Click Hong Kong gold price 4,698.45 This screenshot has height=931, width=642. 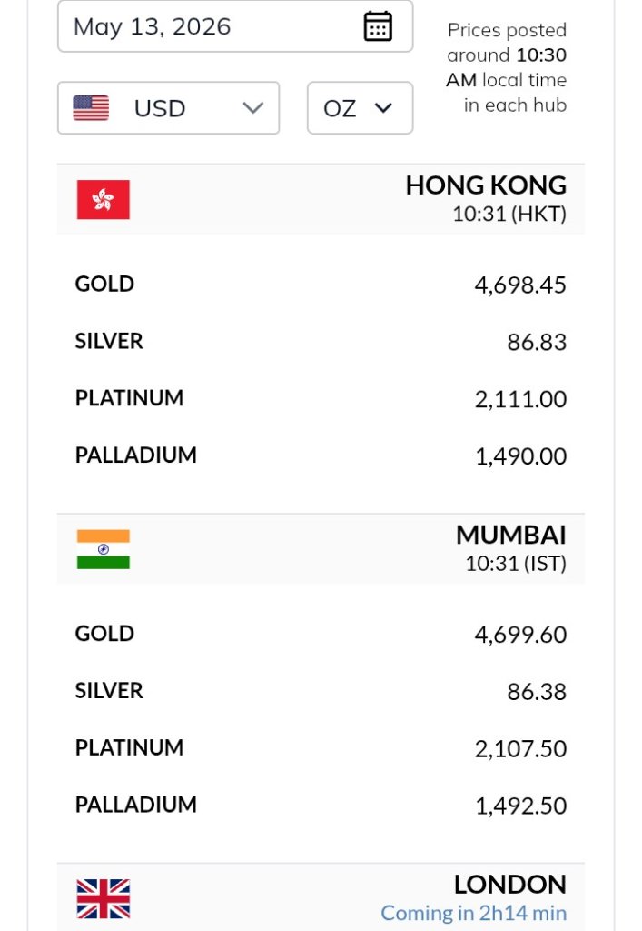point(520,285)
